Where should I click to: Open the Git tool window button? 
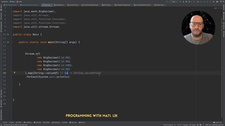coord(5,122)
